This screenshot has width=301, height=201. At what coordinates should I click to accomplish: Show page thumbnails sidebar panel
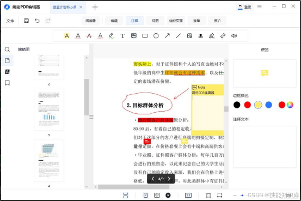coord(7,60)
